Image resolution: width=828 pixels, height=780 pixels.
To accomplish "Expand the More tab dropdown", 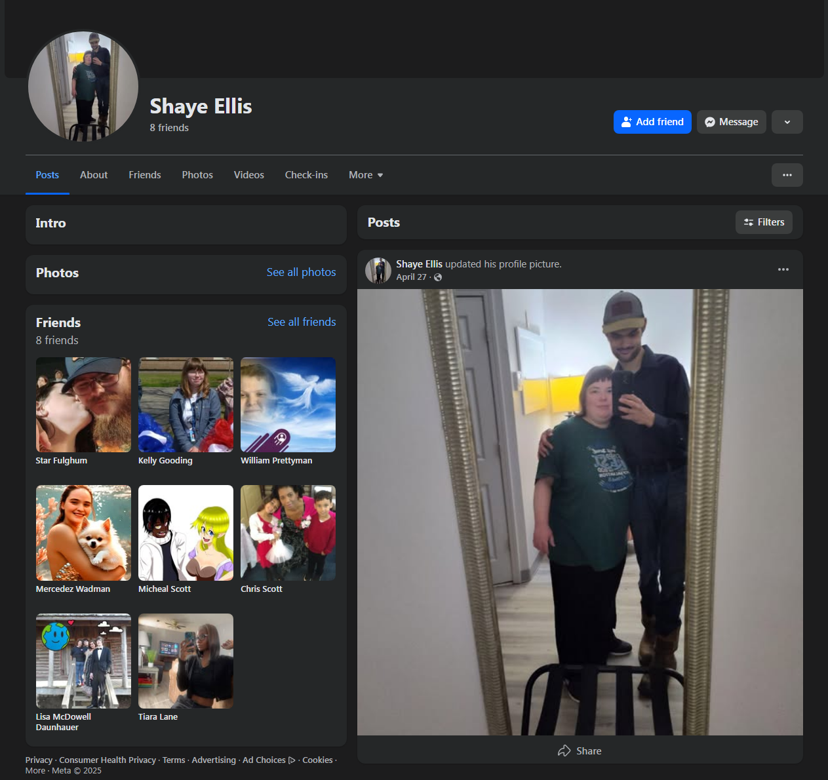I will coord(366,175).
